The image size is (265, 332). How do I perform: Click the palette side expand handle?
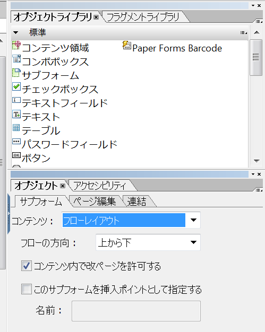click(x=8, y=214)
